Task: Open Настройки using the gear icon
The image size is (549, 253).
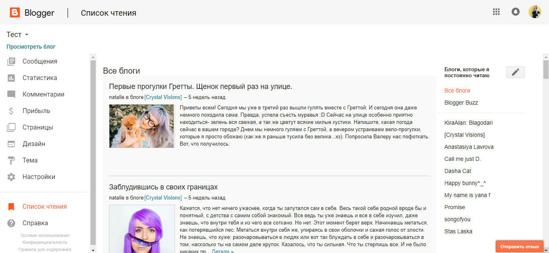Action: [12, 177]
